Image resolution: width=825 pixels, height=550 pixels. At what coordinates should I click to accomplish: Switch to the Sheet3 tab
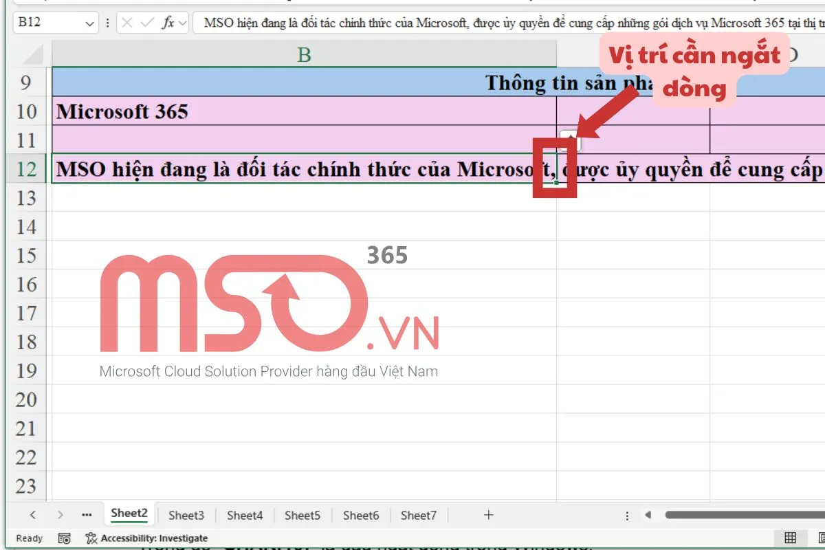point(186,515)
